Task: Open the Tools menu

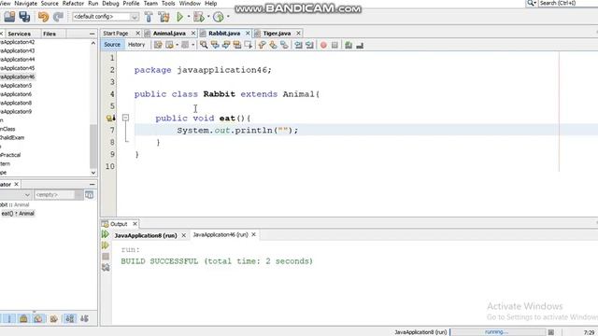Action: (x=168, y=4)
